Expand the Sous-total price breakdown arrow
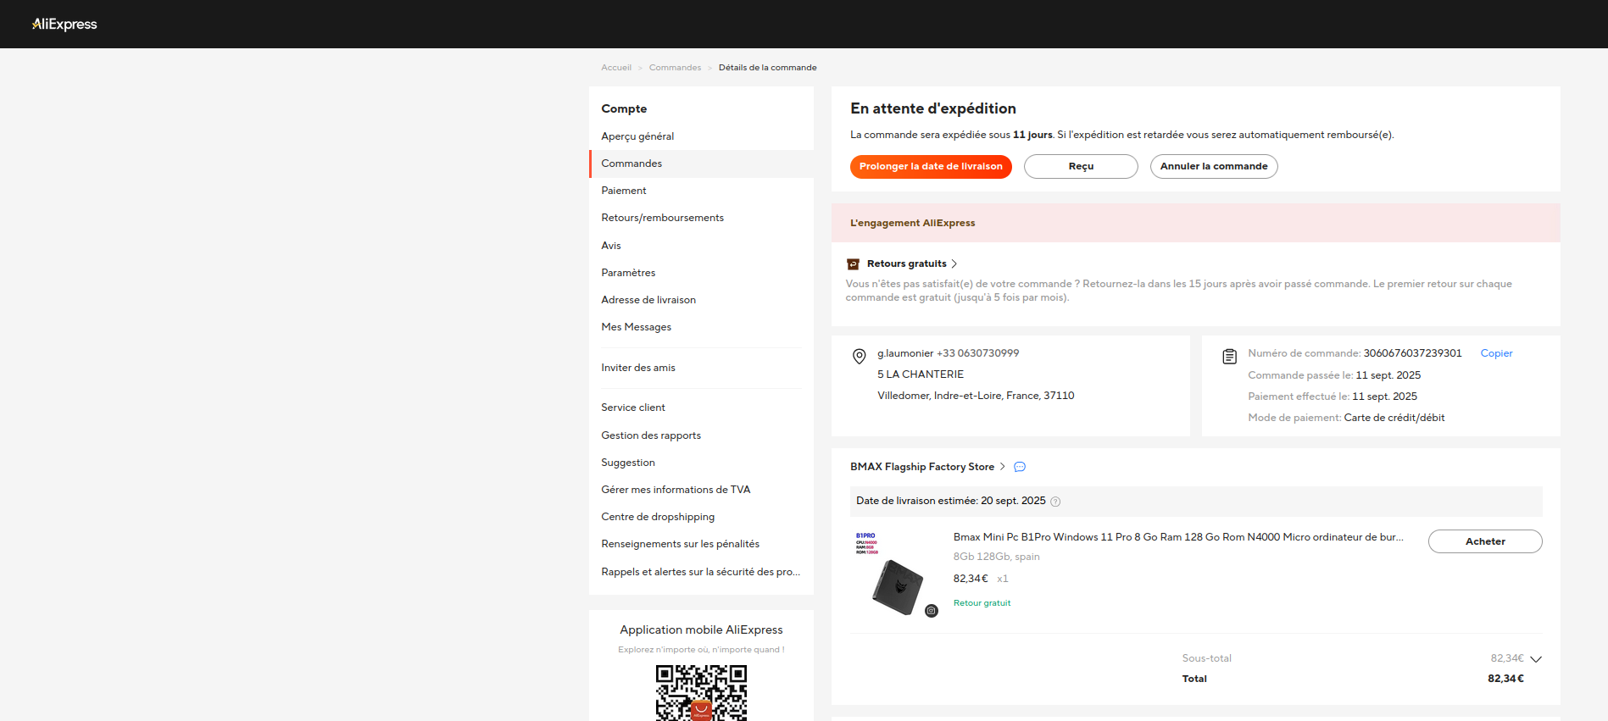This screenshot has width=1608, height=721. pos(1535,659)
